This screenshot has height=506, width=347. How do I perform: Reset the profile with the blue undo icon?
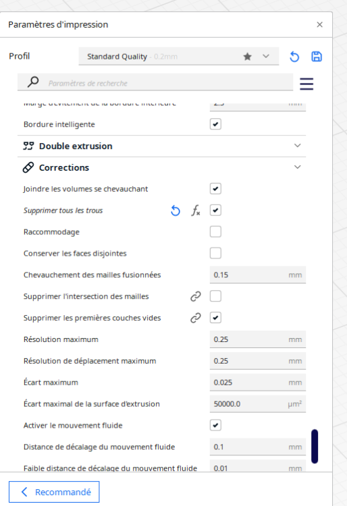[x=294, y=57]
